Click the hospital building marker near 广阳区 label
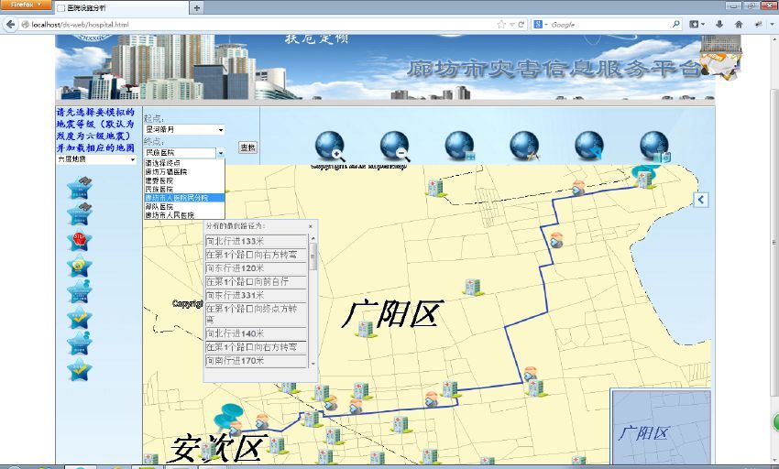Image resolution: width=779 pixels, height=469 pixels. point(364,328)
